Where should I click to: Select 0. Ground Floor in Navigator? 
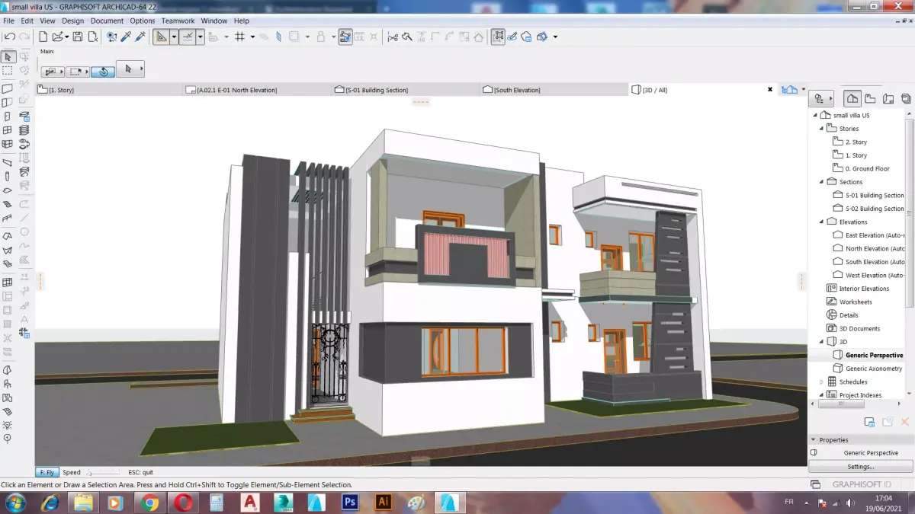[x=861, y=168]
